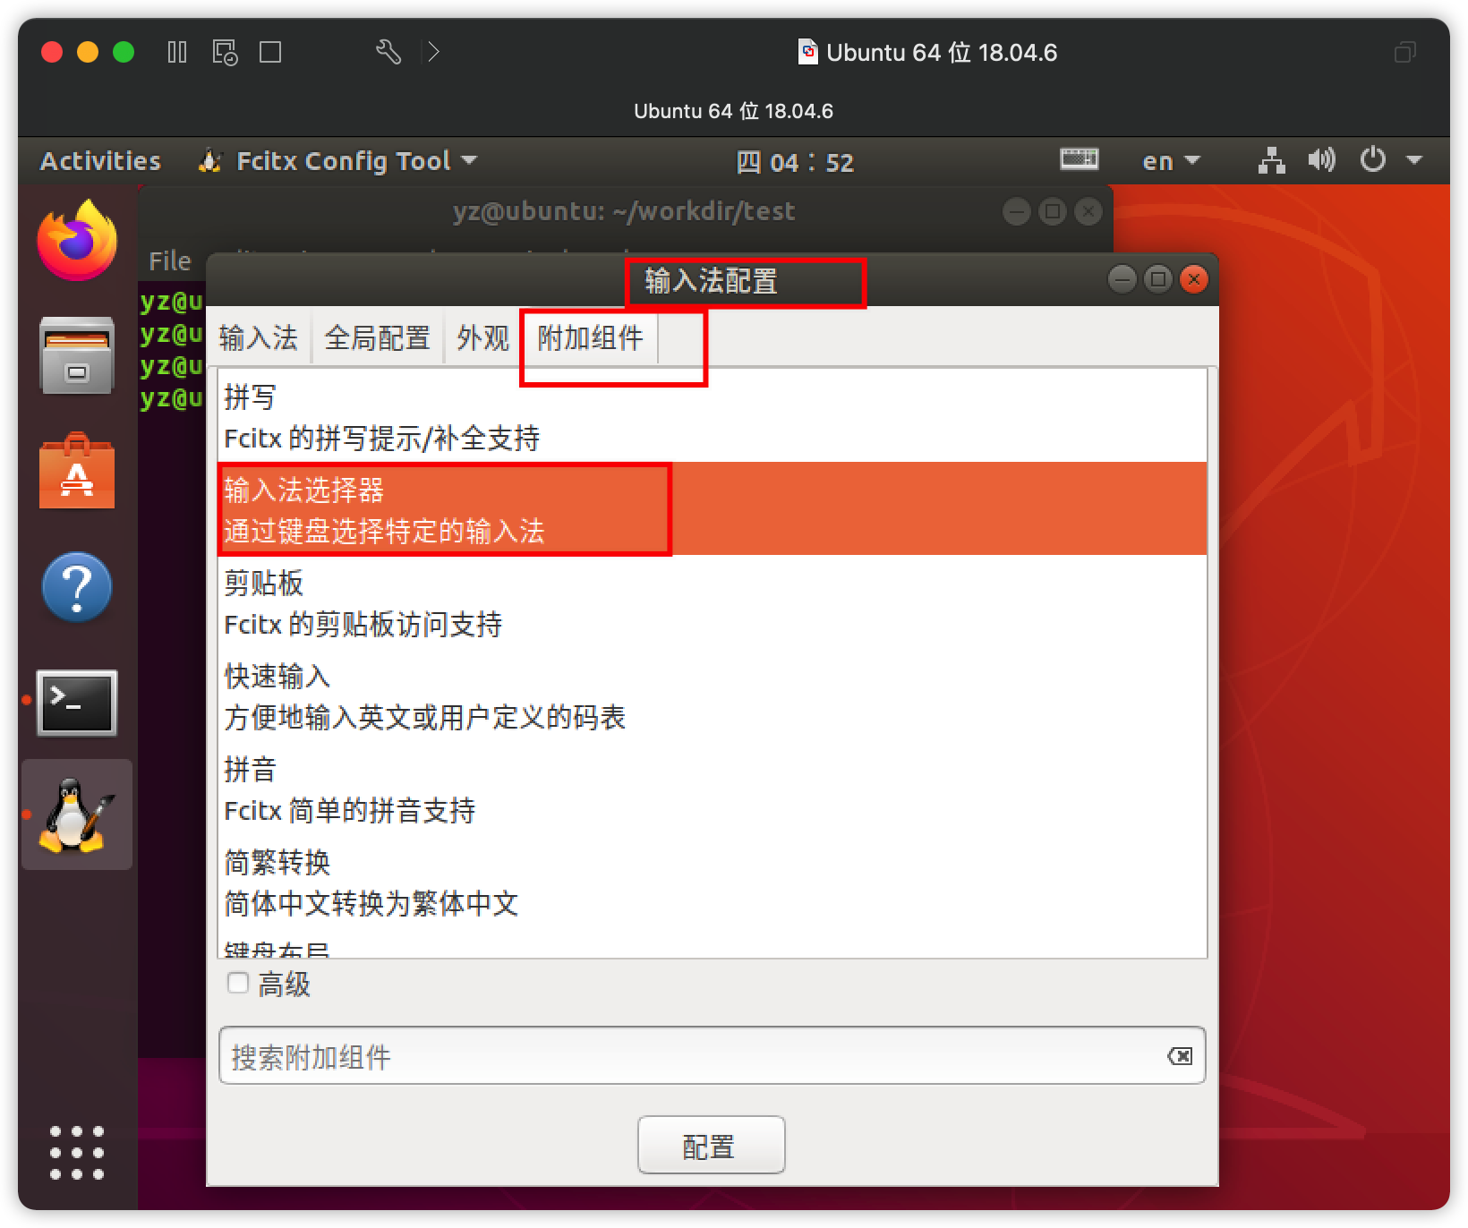Open File menu in terminal window
1468x1228 pixels.
click(x=170, y=260)
